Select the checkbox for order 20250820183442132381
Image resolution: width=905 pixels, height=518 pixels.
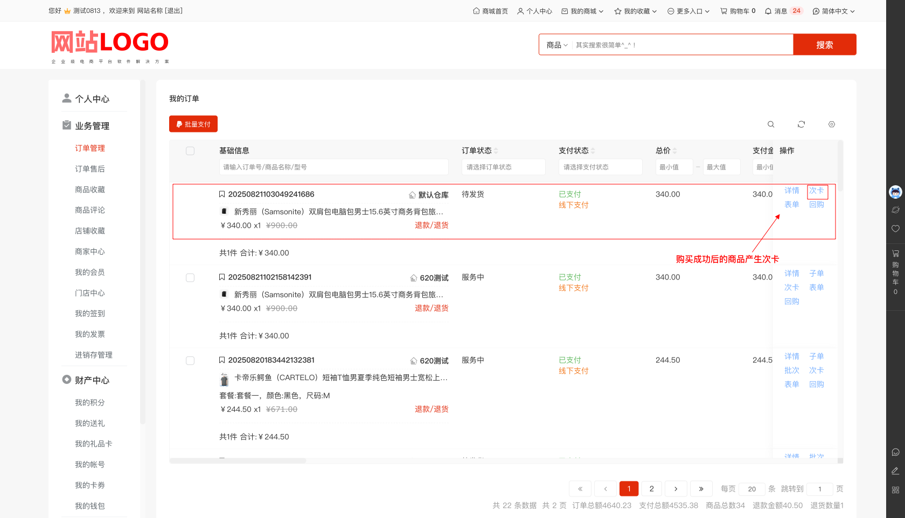[x=190, y=361]
